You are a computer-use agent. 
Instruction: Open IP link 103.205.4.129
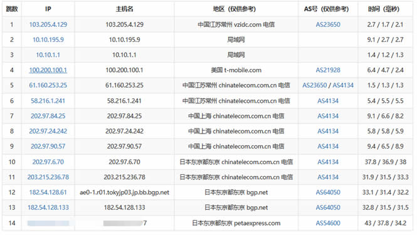click(x=48, y=24)
